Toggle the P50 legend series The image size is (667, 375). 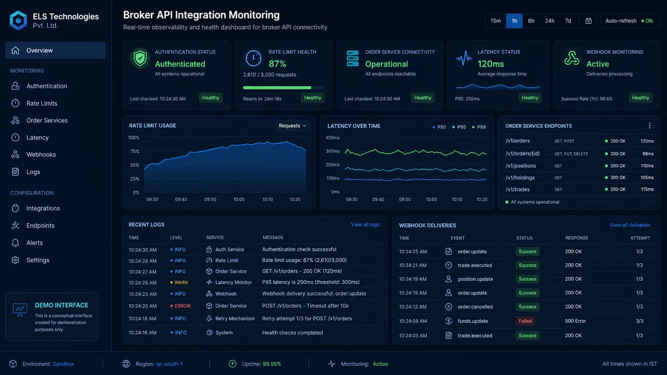[439, 127]
